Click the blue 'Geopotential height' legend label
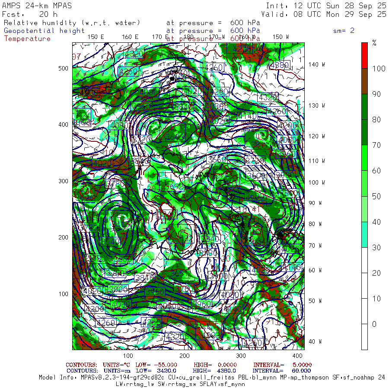Screen dimensions: 389x389 coord(45,31)
